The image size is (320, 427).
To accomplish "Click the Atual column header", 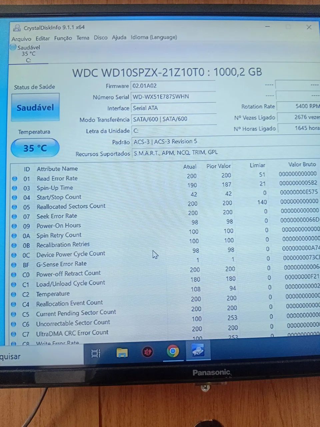I will click(x=190, y=166).
